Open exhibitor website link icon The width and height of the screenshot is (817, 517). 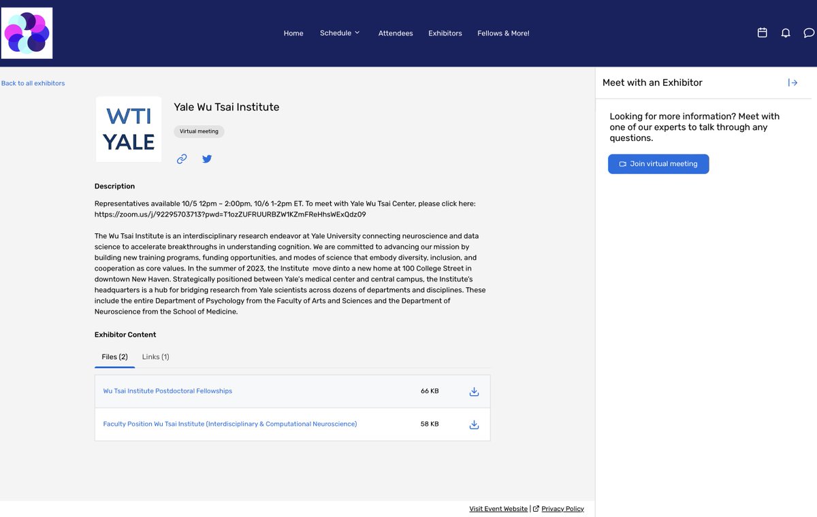(x=182, y=159)
